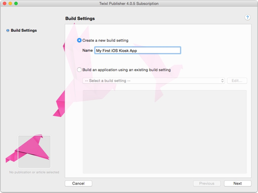This screenshot has height=193, width=258.
Task: Click the Edit... button
Action: click(x=237, y=81)
